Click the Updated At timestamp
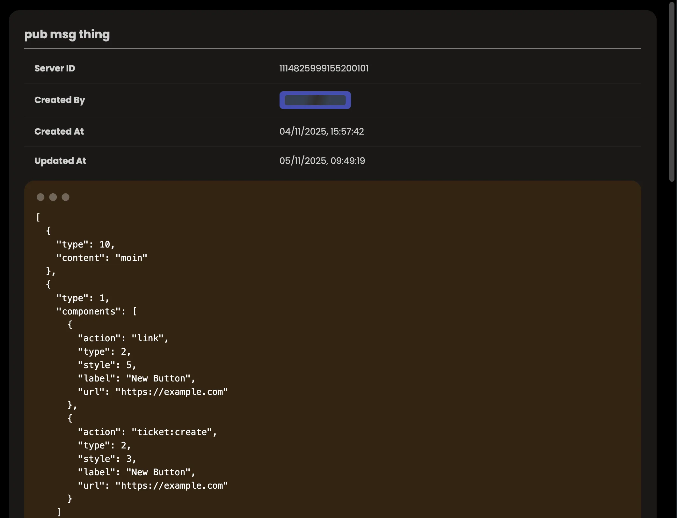 pyautogui.click(x=323, y=161)
